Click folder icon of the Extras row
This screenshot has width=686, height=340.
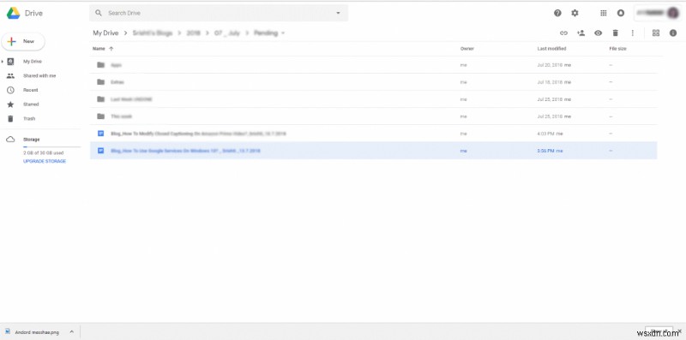pos(100,81)
